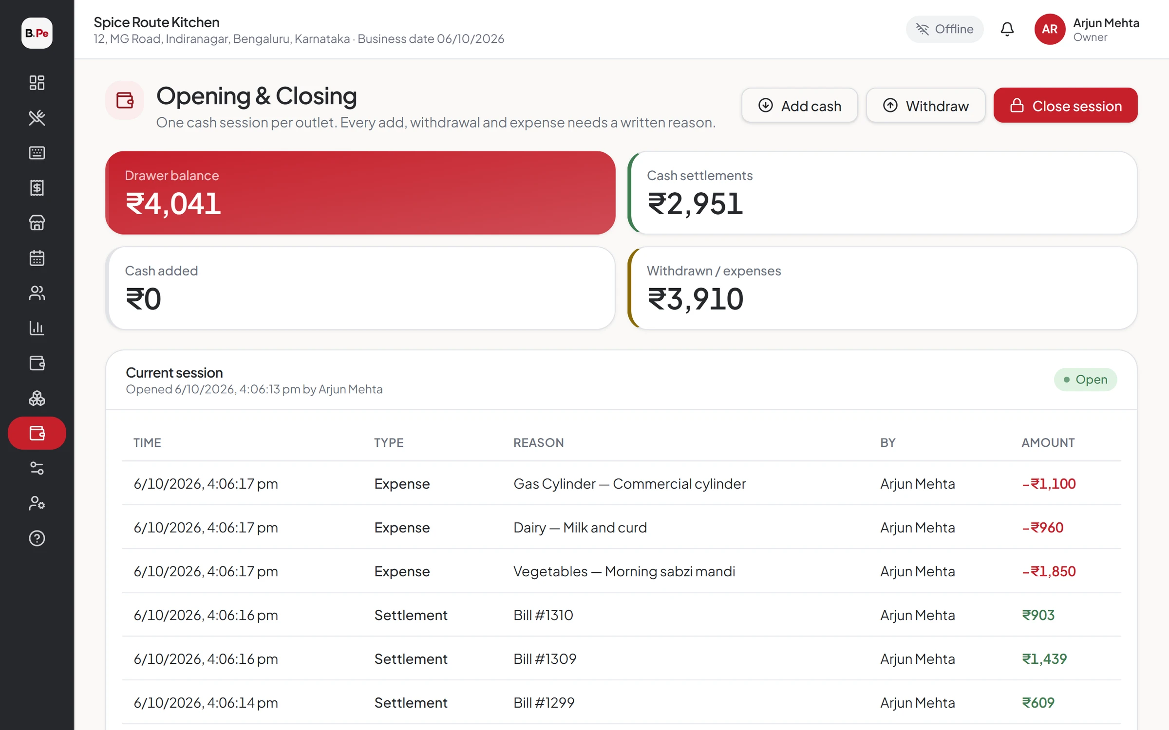Click Bill #1310 in the table
Viewport: 1169px width, 730px height.
click(x=543, y=615)
